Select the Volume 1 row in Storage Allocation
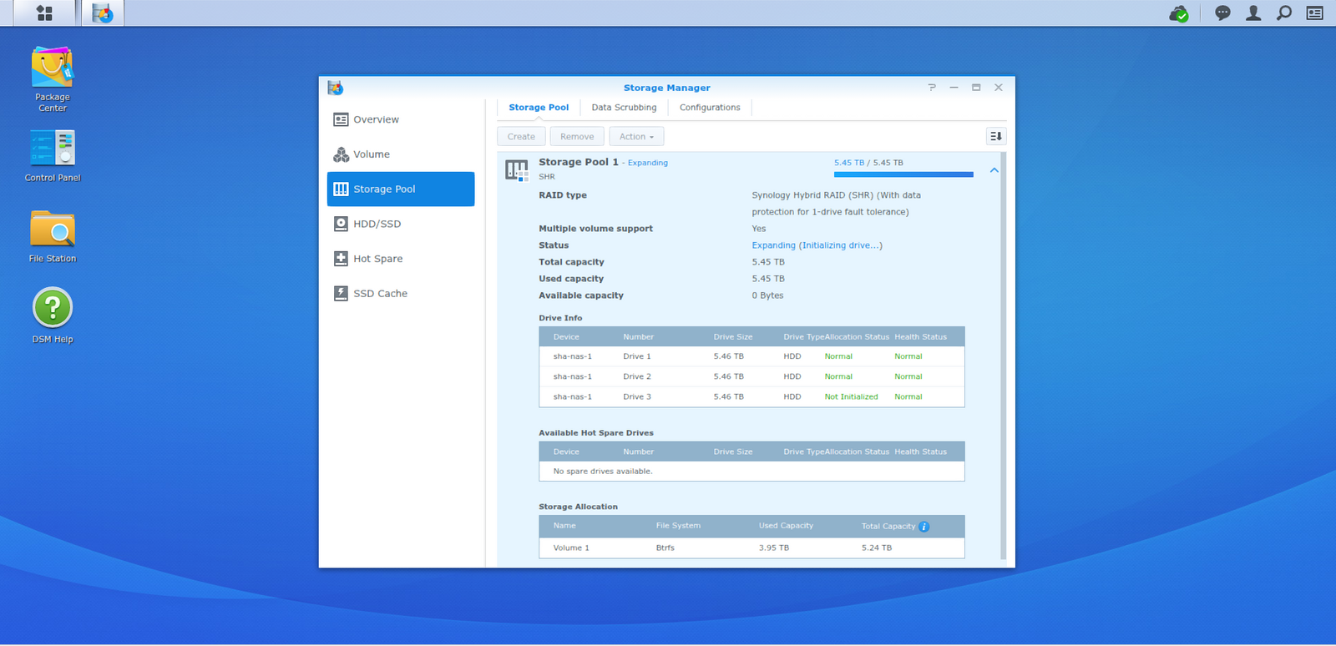 click(751, 548)
